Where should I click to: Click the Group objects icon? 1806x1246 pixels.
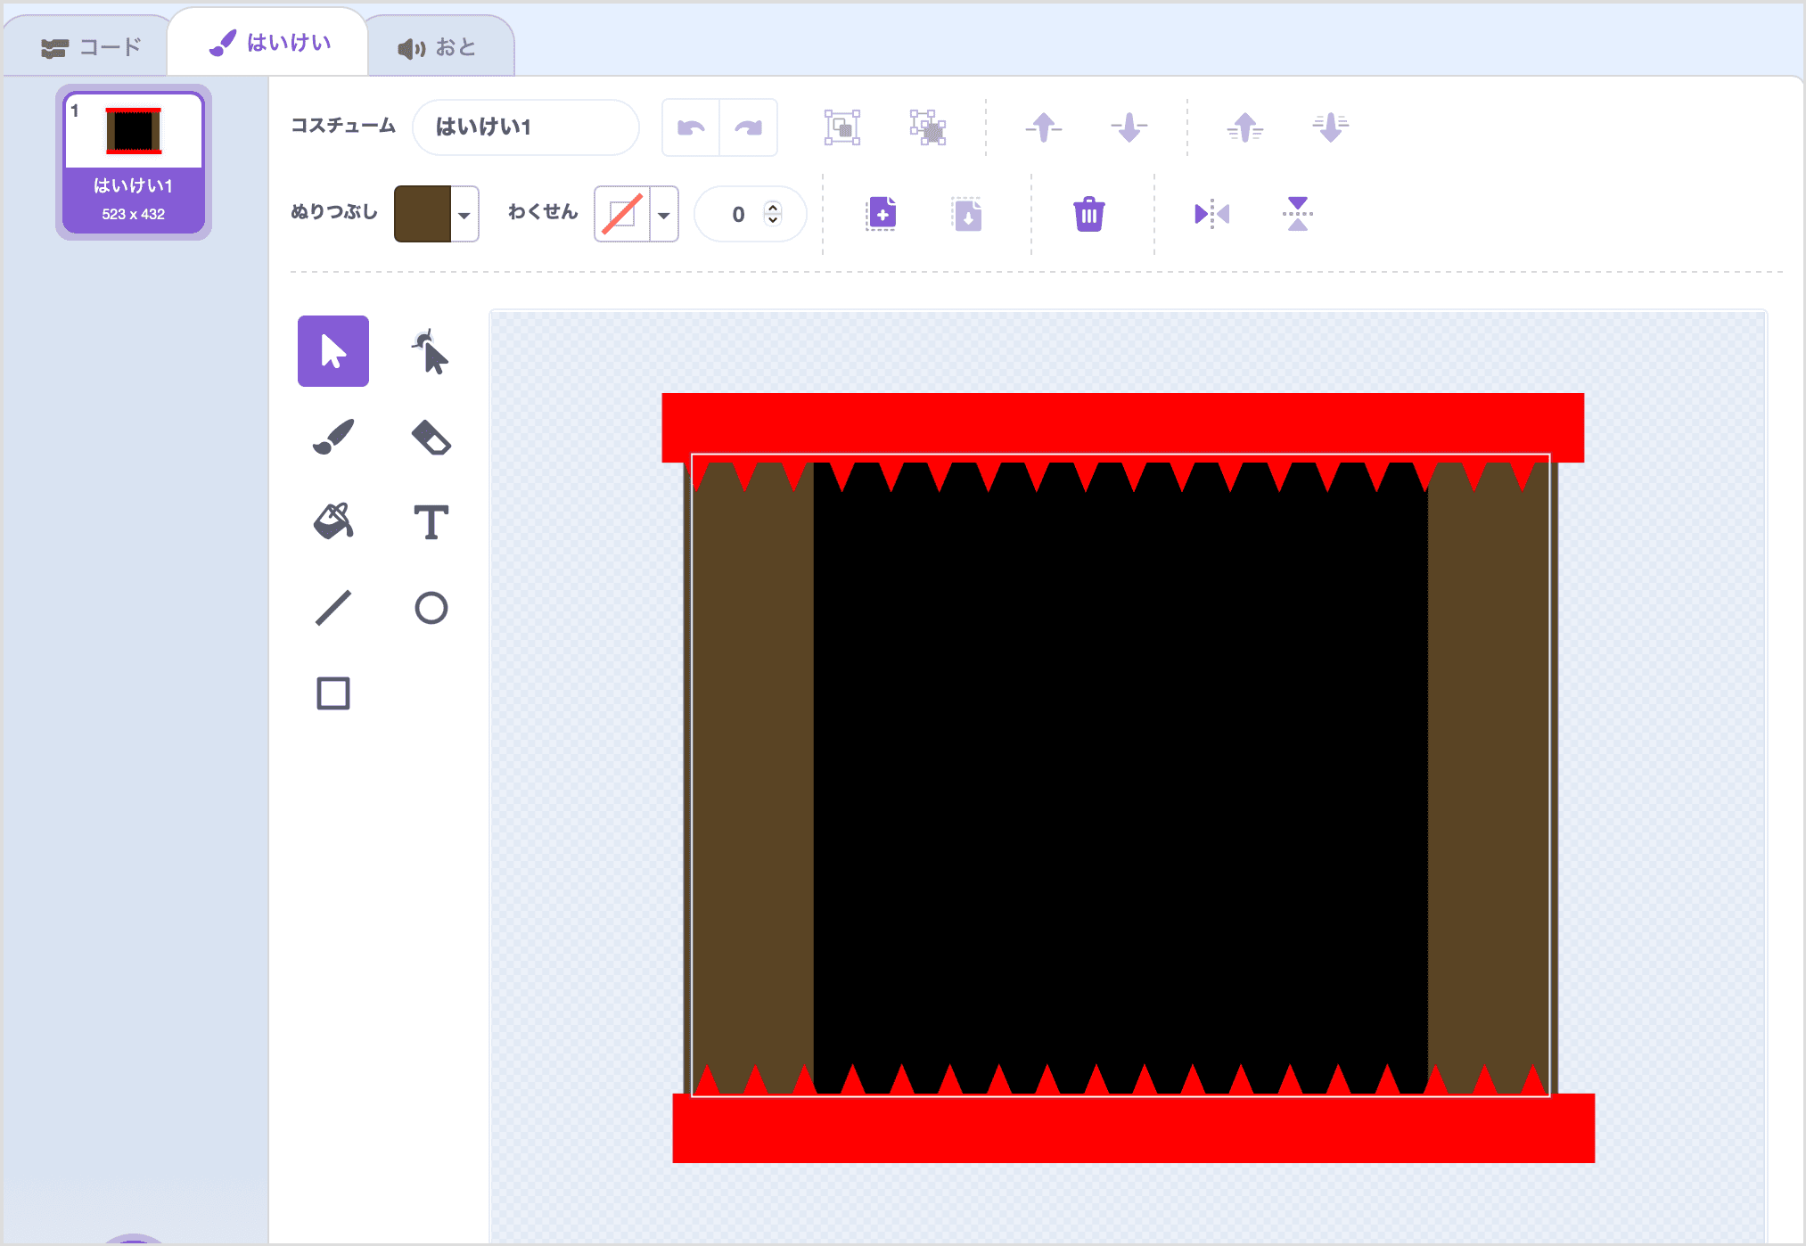click(x=841, y=127)
